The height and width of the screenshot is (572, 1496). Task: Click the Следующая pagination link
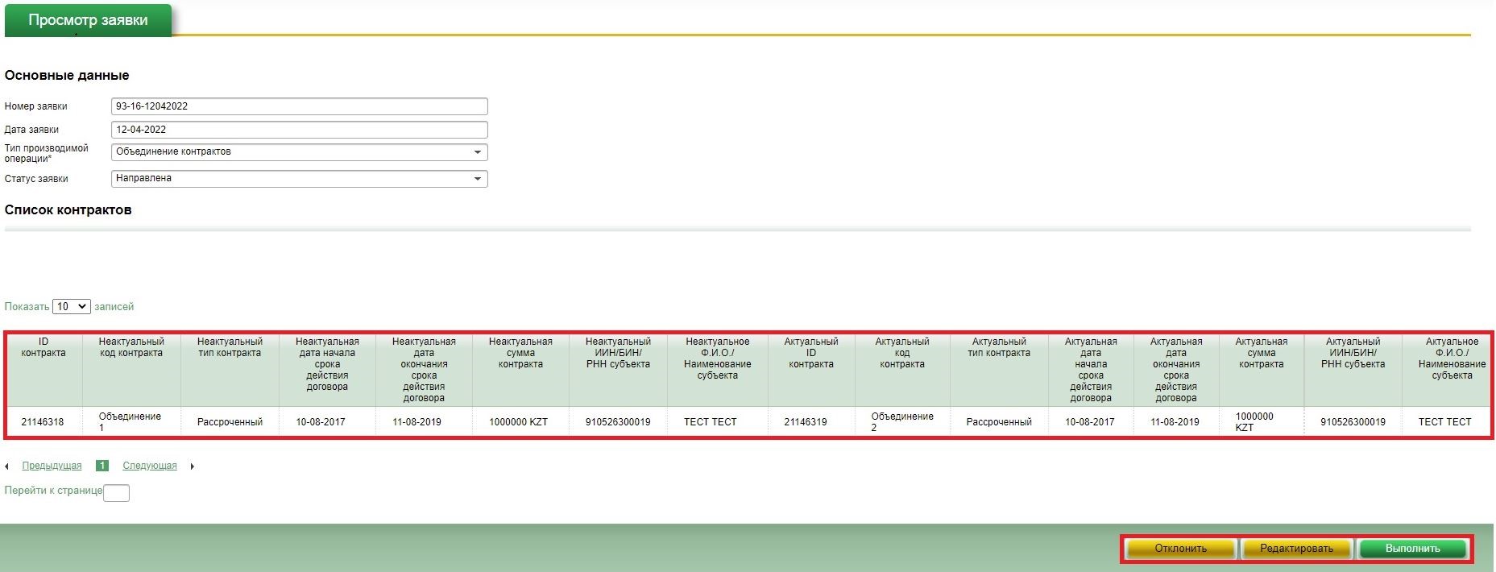150,466
